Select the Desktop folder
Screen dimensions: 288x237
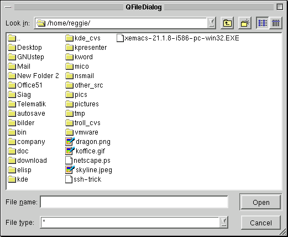click(25, 48)
